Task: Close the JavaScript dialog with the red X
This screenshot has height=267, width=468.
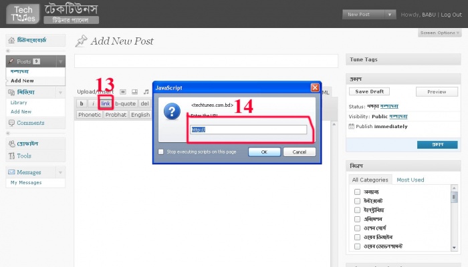Action: [315, 87]
